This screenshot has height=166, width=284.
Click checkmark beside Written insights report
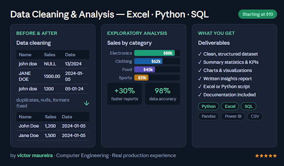[200, 79]
